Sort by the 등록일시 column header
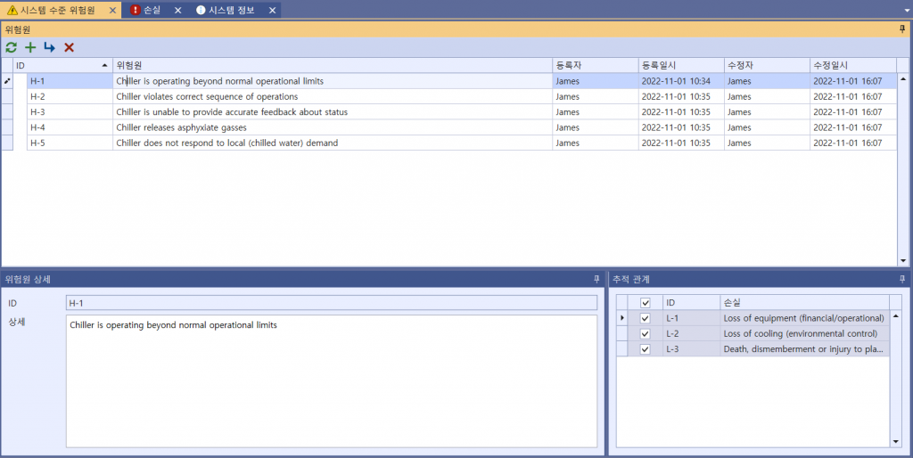Screen dimensions: 913x458 tap(681, 65)
